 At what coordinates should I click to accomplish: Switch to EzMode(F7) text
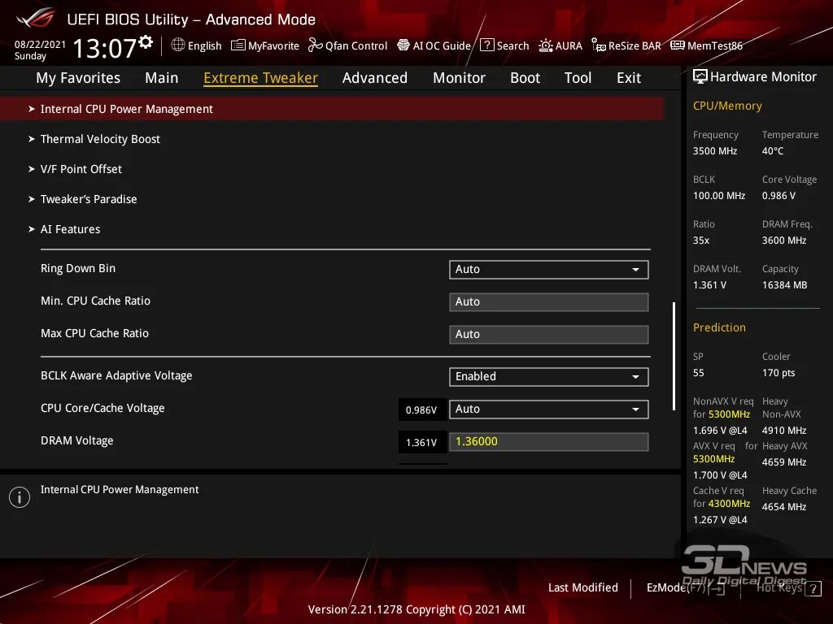(x=676, y=588)
